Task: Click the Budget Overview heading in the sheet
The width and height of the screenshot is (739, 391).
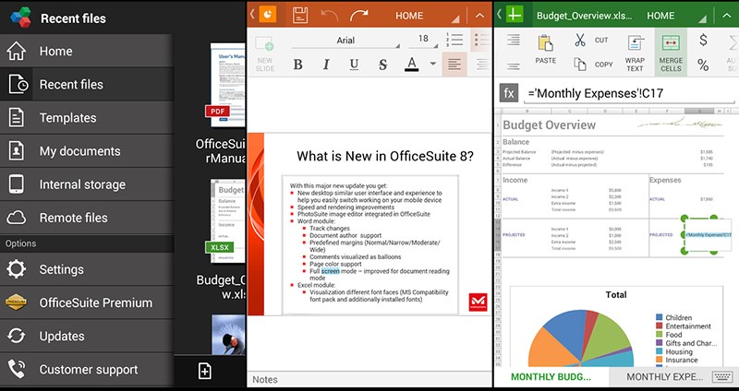Action: 550,125
